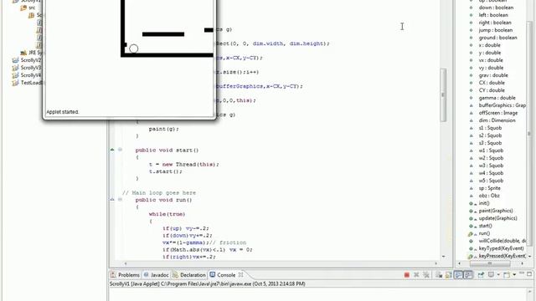Image resolution: width=536 pixels, height=301 pixels.
Task: Click paint(Graphics) method icon in Outline
Action: (471, 211)
